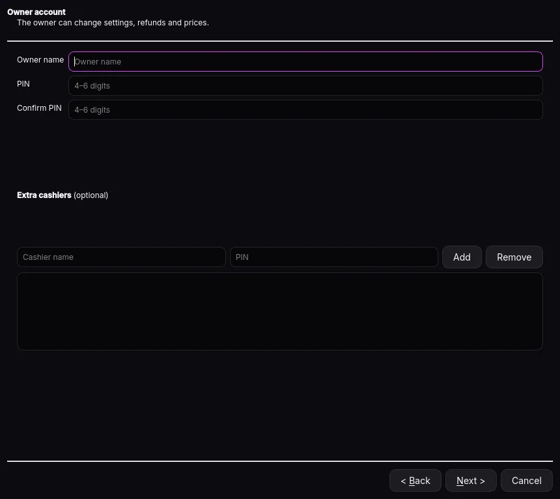Focus the Owner name input field
Viewport: 560px width, 499px height.
305,61
